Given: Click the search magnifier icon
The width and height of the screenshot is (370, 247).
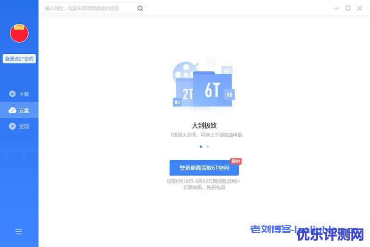Looking at the screenshot, I should [140, 8].
